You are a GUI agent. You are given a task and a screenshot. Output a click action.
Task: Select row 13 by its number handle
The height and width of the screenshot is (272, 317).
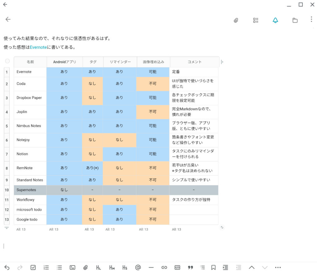coord(7,220)
